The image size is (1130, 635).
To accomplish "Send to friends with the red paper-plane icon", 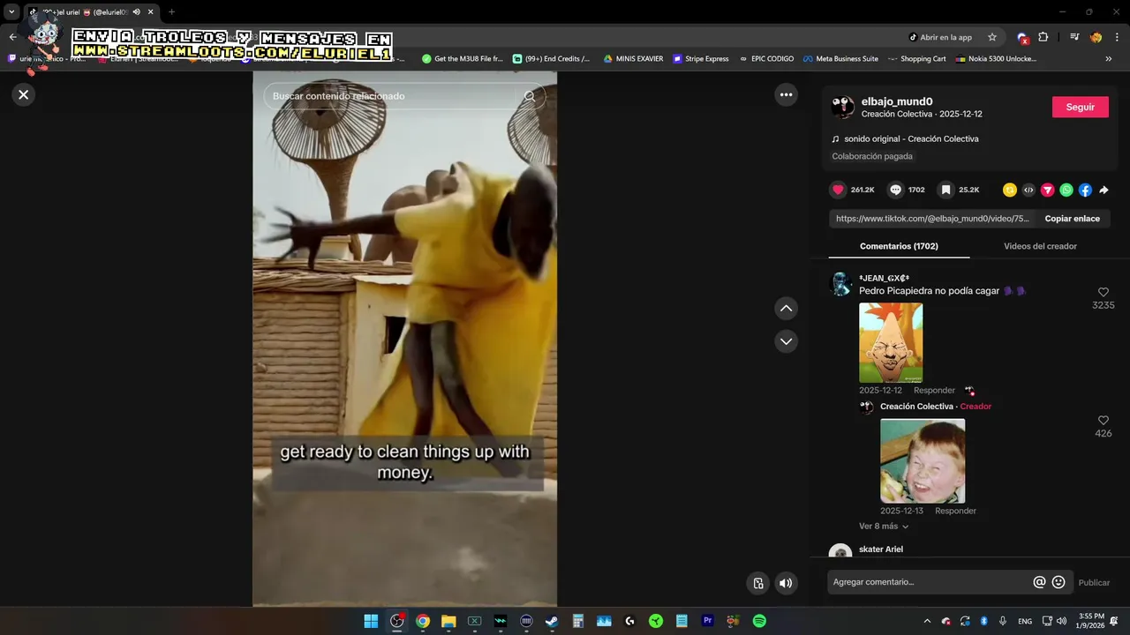I will coord(1048,190).
